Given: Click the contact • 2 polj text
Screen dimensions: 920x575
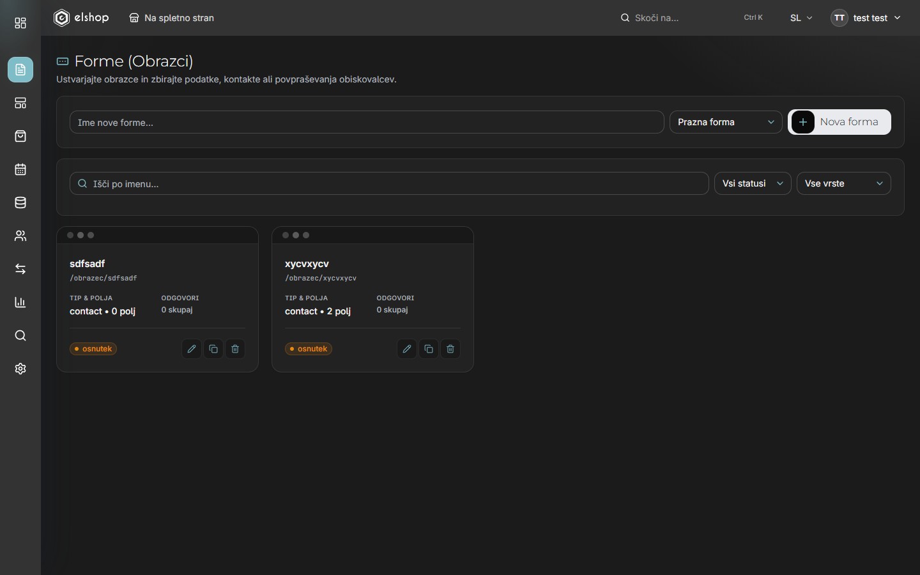Looking at the screenshot, I should coord(318,311).
